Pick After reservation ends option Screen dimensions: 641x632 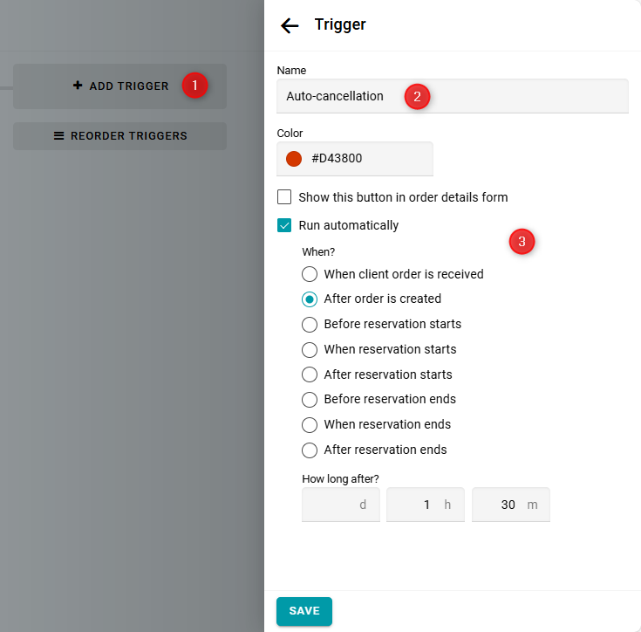(310, 450)
